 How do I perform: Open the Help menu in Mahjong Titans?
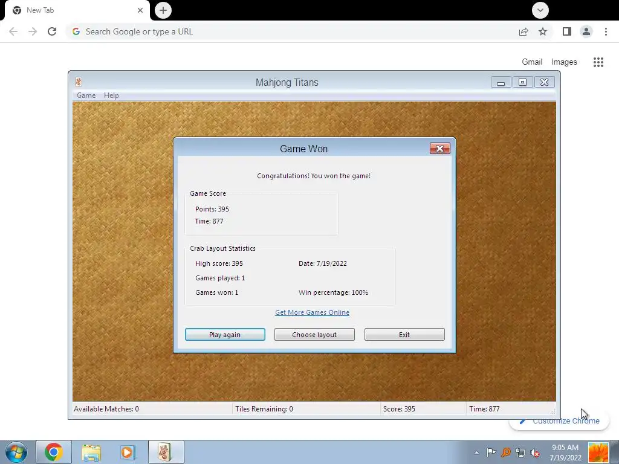coord(111,95)
